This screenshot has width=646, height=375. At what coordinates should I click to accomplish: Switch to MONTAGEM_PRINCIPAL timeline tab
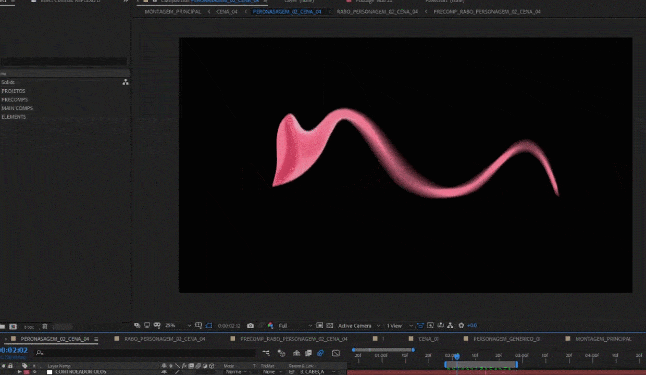603,339
